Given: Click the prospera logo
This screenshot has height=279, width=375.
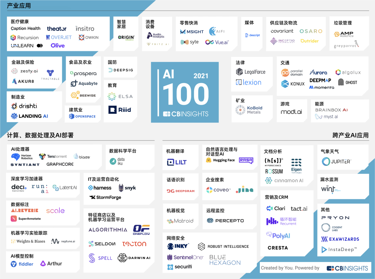Looking at the screenshot, I should (83, 73).
